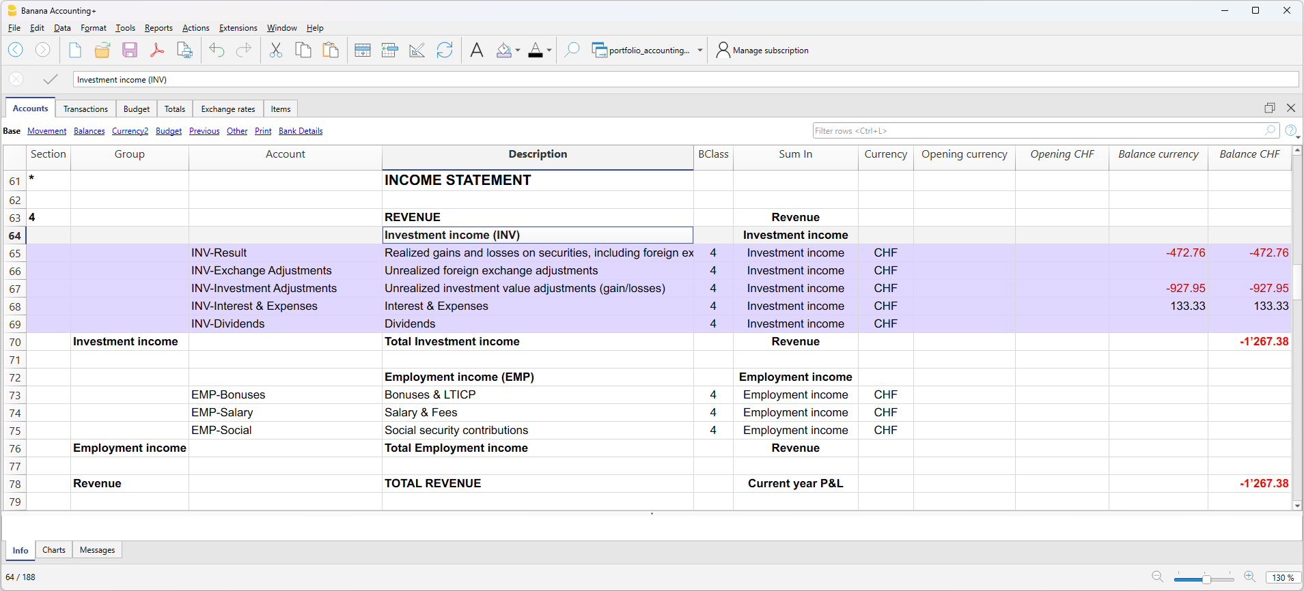Click the filter help question mark icon
The image size is (1304, 591).
tap(1290, 130)
